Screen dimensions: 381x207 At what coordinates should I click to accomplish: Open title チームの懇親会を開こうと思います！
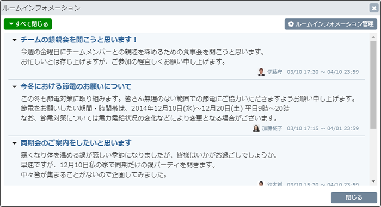(x=79, y=40)
